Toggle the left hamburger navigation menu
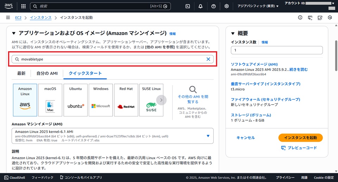The height and width of the screenshot is (182, 338). point(8,18)
